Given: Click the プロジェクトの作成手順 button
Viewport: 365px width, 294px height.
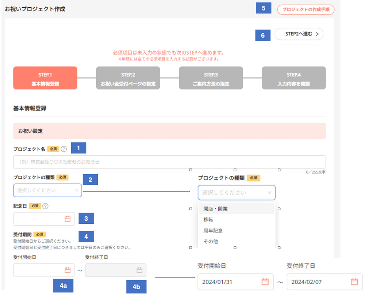Looking at the screenshot, I should [306, 9].
